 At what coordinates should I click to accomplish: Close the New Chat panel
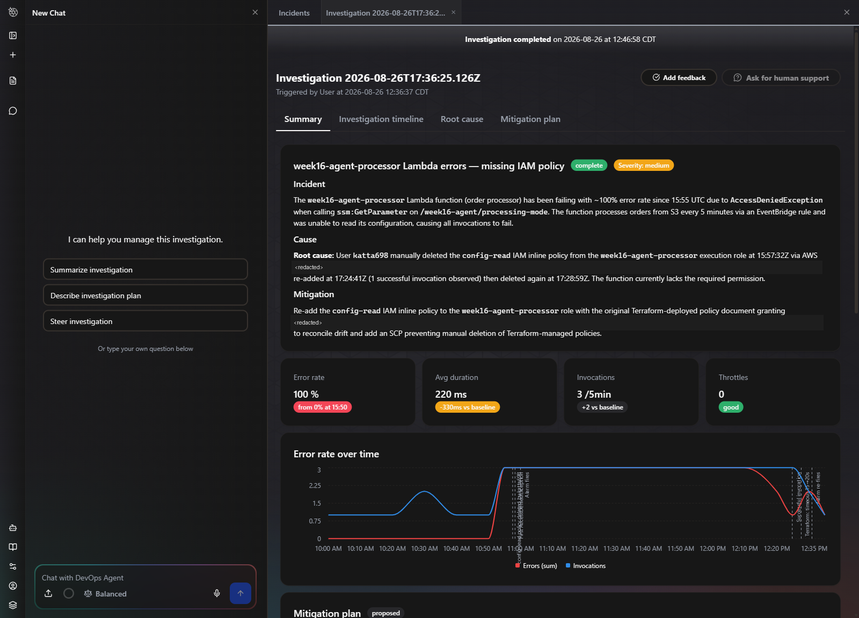point(255,12)
